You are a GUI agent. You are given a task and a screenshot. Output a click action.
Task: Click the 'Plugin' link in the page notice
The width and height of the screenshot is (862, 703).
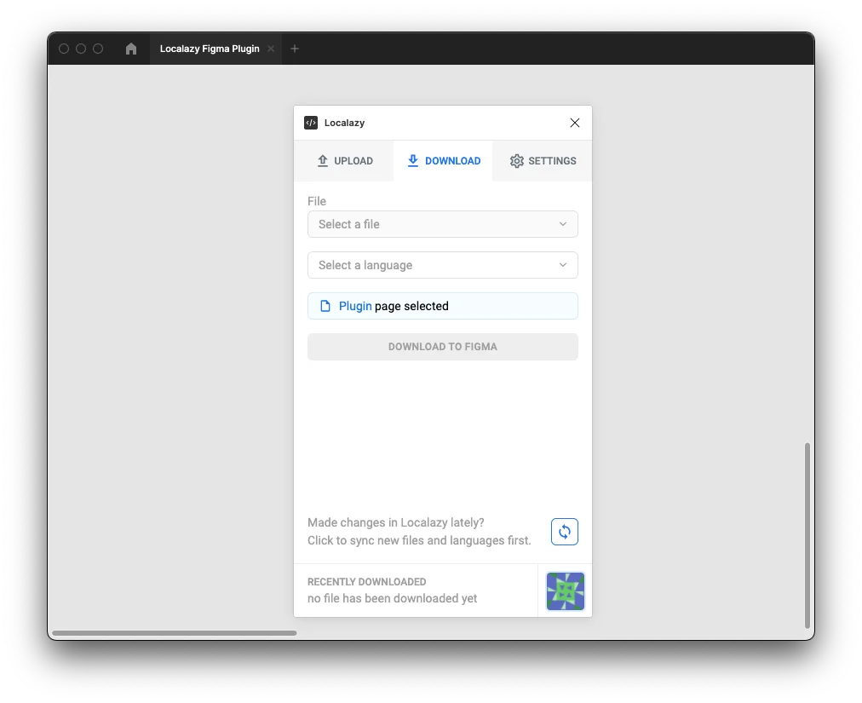354,306
